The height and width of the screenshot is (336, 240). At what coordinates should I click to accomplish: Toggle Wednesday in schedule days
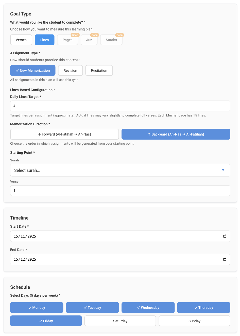(x=148, y=308)
